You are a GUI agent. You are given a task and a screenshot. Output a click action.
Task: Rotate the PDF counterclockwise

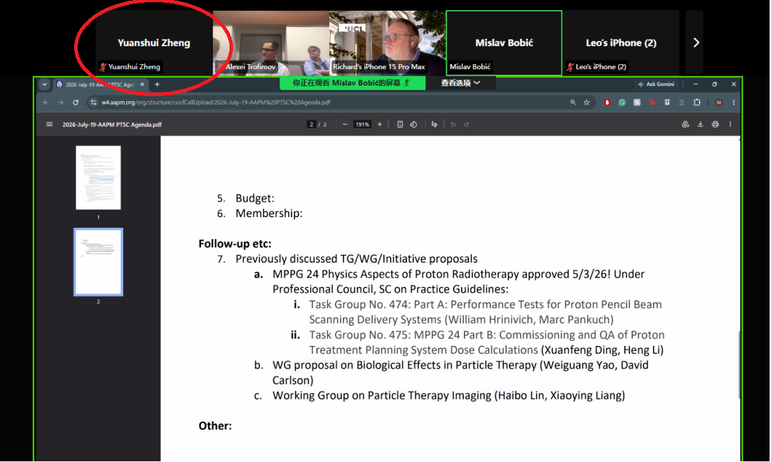click(413, 124)
